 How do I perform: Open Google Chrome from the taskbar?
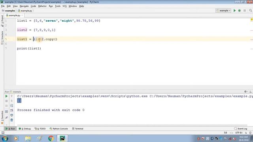(51, 138)
